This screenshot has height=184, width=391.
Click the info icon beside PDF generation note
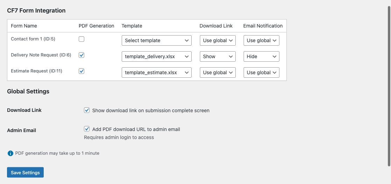point(10,153)
